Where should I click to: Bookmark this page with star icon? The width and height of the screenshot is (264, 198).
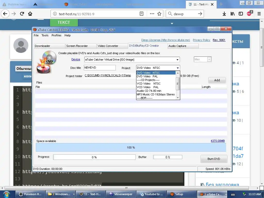pos(159,14)
